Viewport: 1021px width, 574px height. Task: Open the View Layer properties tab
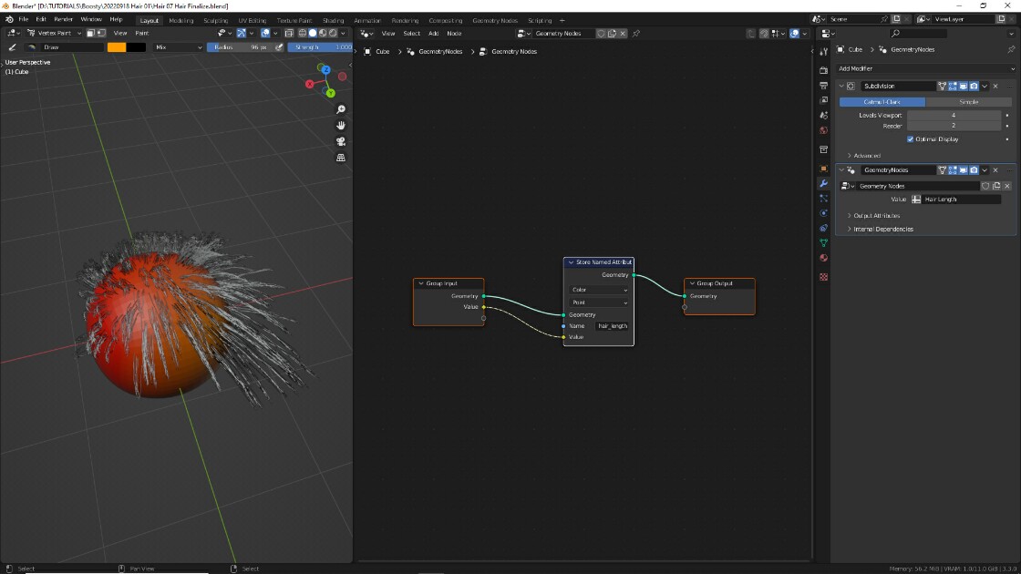[824, 100]
